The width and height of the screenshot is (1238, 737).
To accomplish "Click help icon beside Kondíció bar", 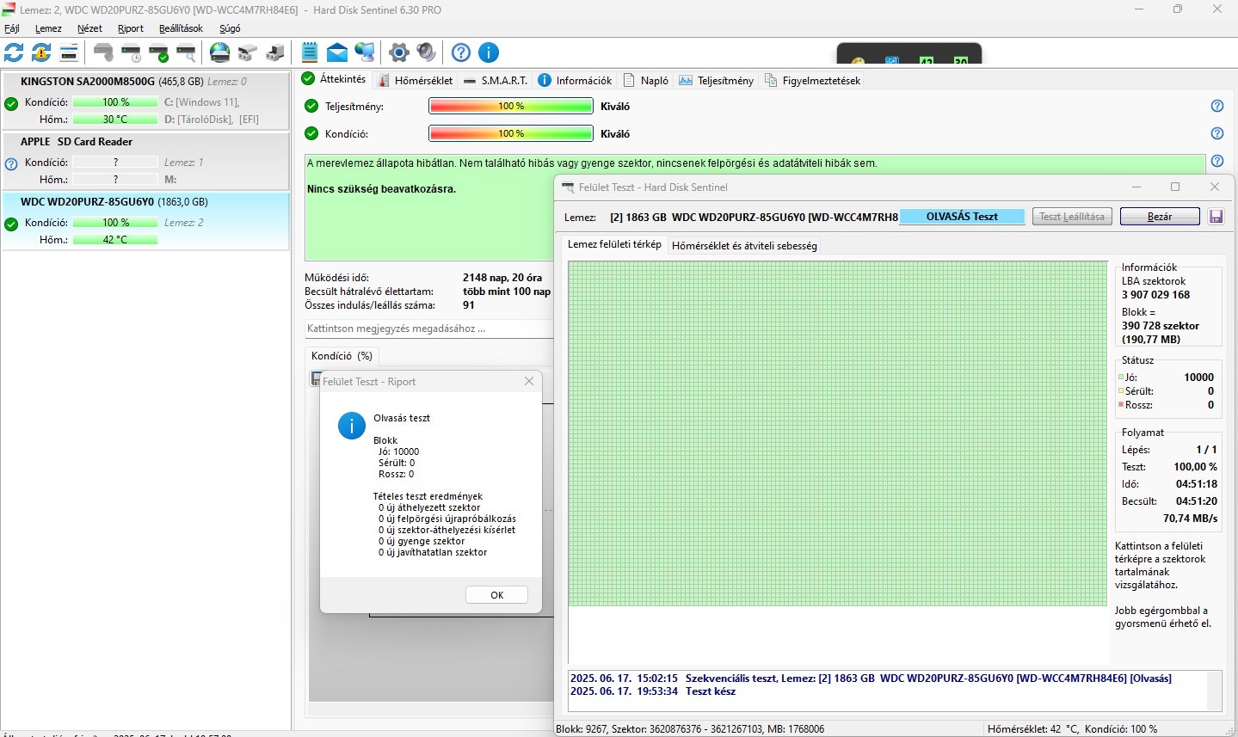I will pyautogui.click(x=1217, y=133).
